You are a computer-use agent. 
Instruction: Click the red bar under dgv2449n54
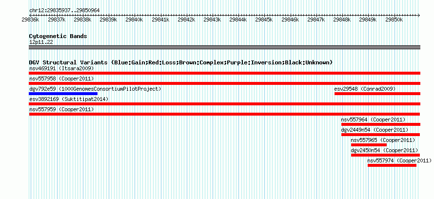coord(380,135)
